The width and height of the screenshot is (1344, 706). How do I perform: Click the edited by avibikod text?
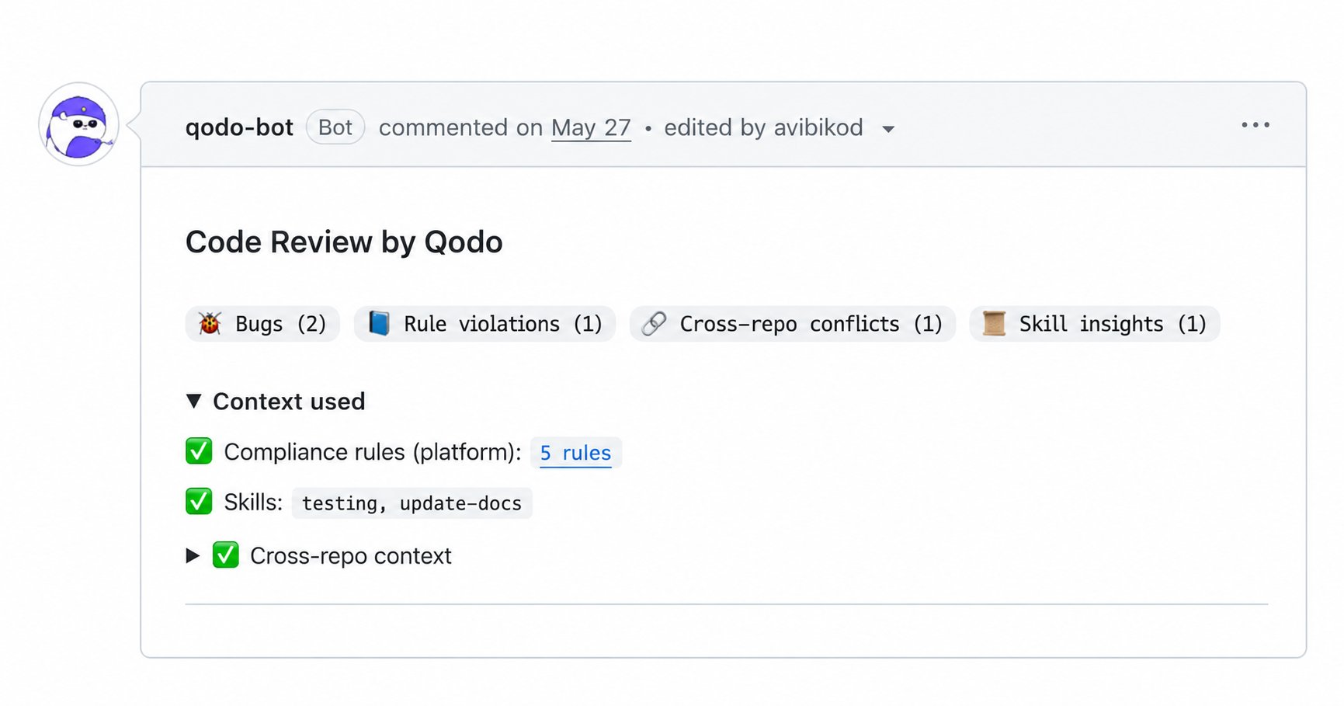point(763,127)
